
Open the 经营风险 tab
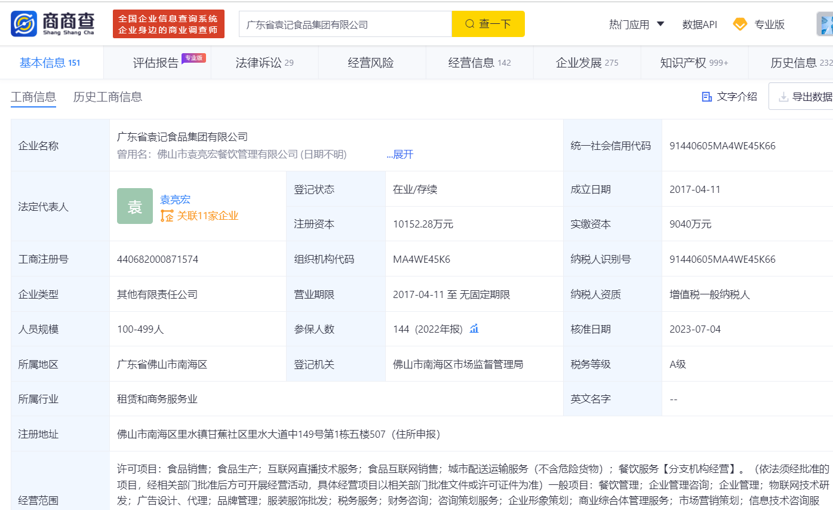click(371, 63)
